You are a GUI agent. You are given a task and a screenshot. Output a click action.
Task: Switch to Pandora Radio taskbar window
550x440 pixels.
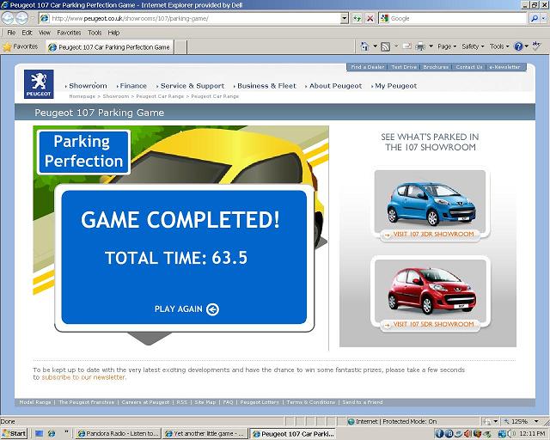point(118,434)
